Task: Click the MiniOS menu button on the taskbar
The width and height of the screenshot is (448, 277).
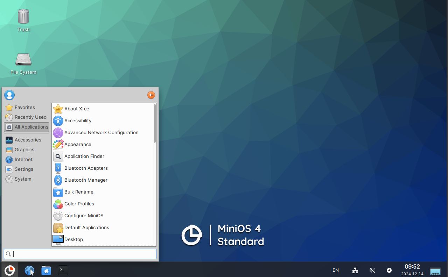Action: coord(9,270)
